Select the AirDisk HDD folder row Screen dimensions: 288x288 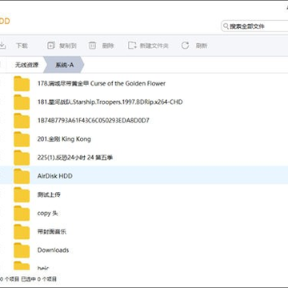click(144, 176)
